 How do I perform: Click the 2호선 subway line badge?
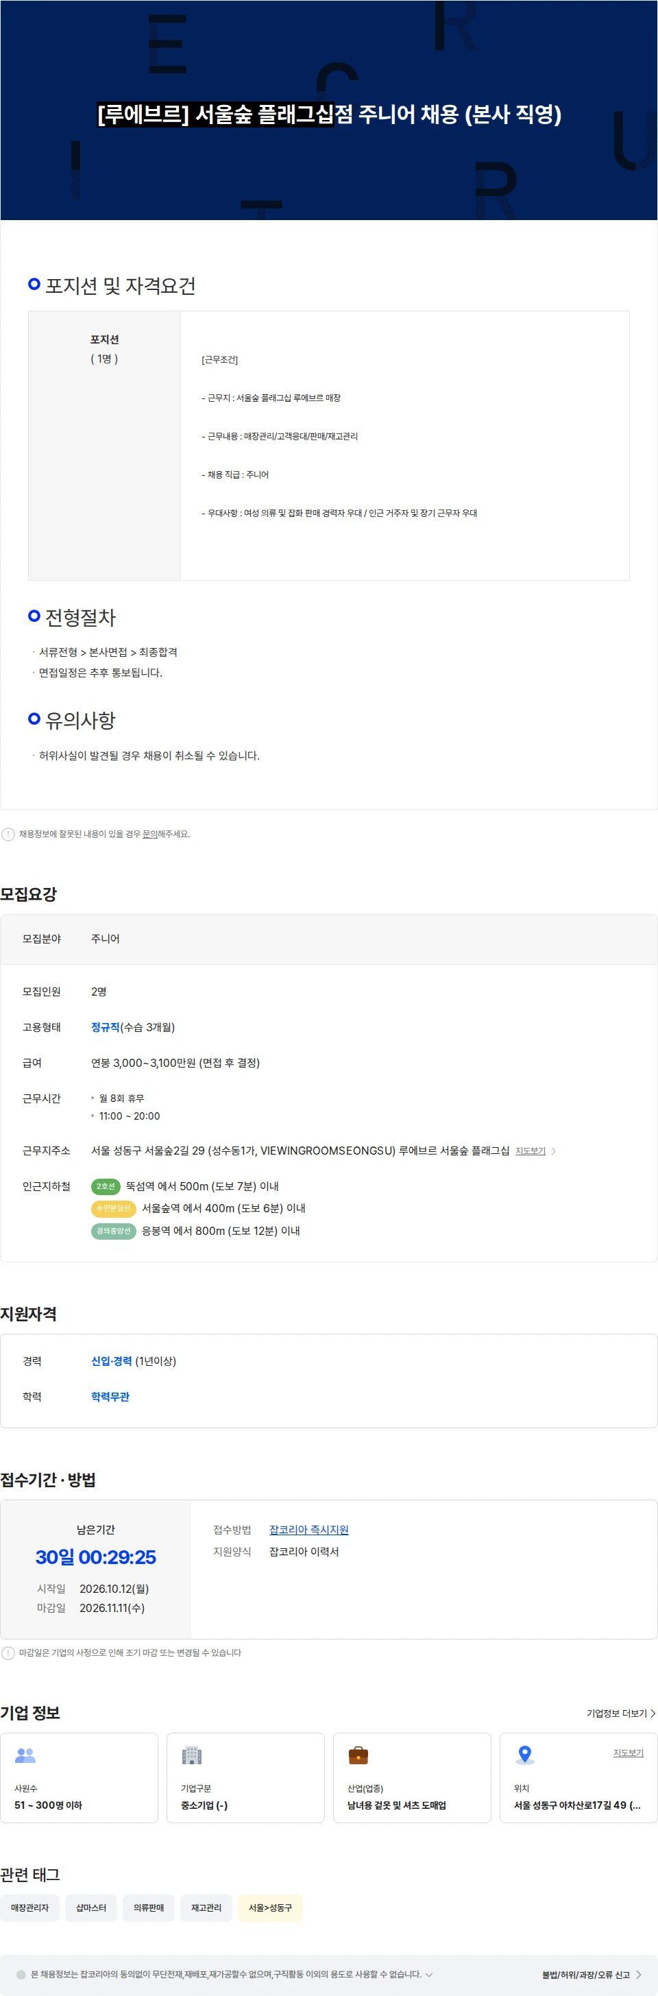point(106,1186)
